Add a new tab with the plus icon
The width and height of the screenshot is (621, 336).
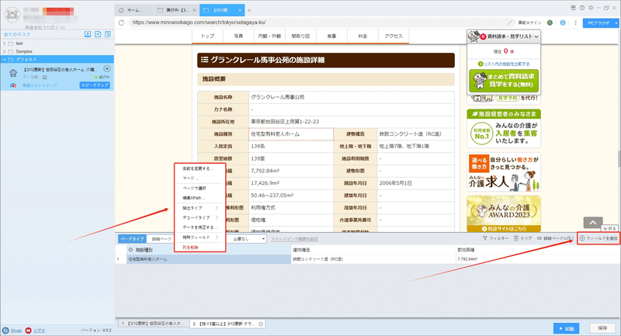pos(249,10)
